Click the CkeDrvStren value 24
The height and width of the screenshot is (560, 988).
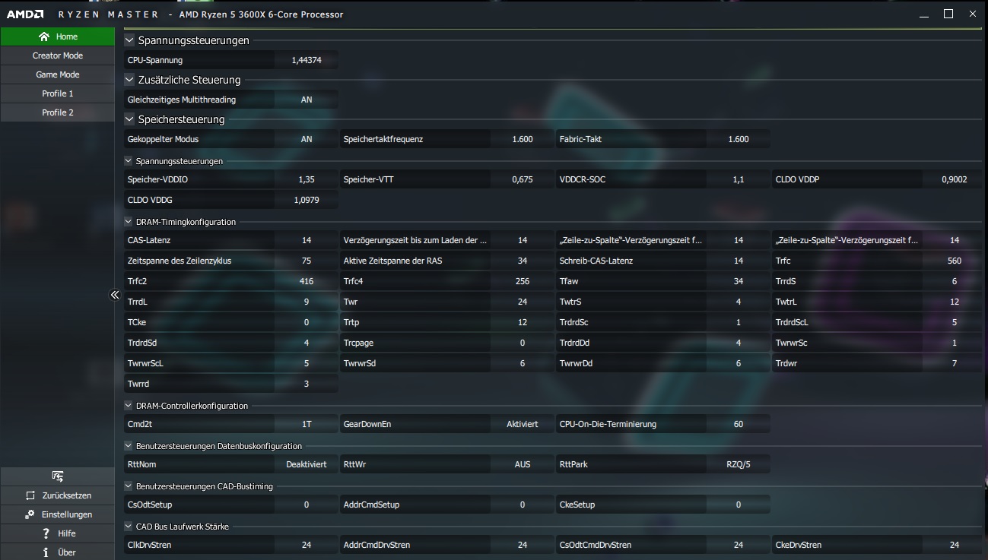click(x=955, y=545)
